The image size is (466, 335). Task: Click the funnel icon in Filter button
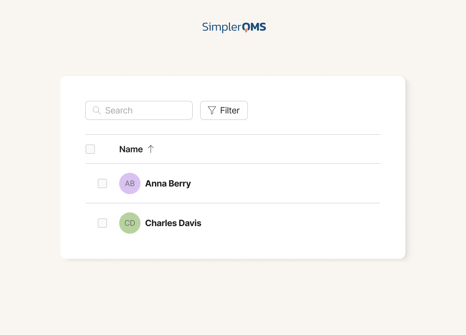(212, 110)
